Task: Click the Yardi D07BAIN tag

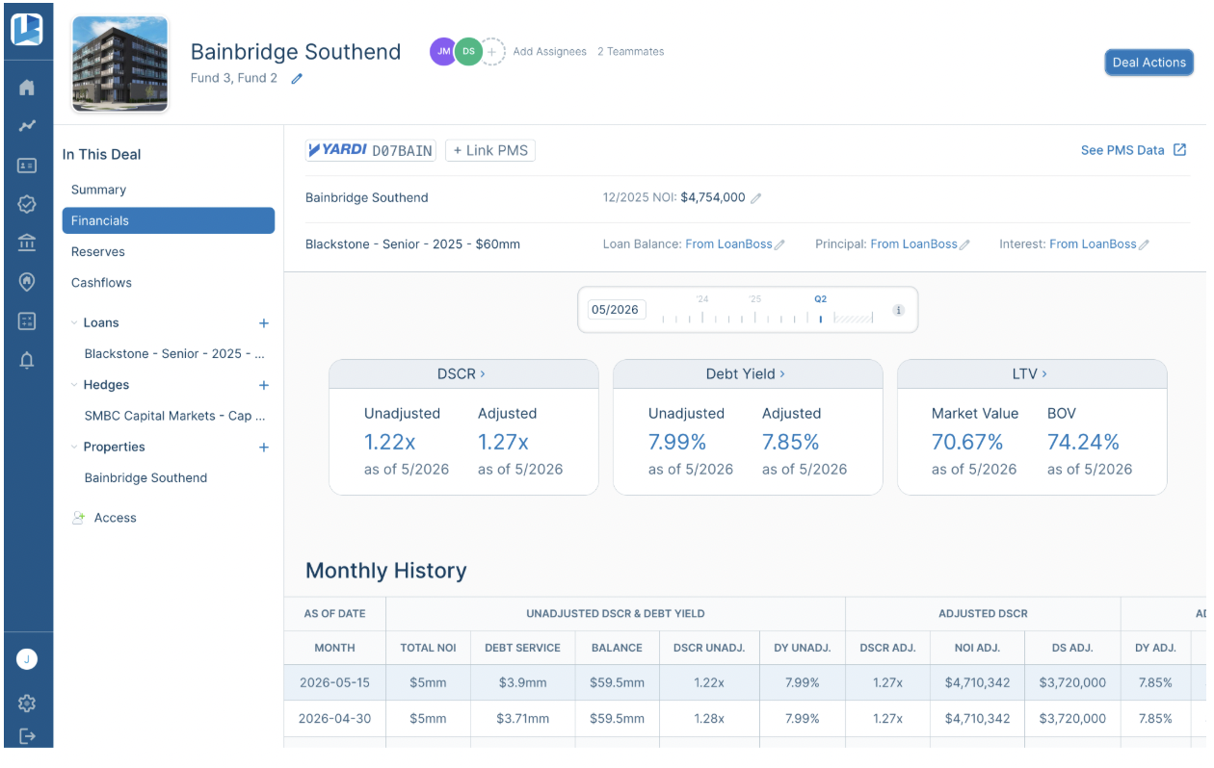Action: click(x=370, y=150)
